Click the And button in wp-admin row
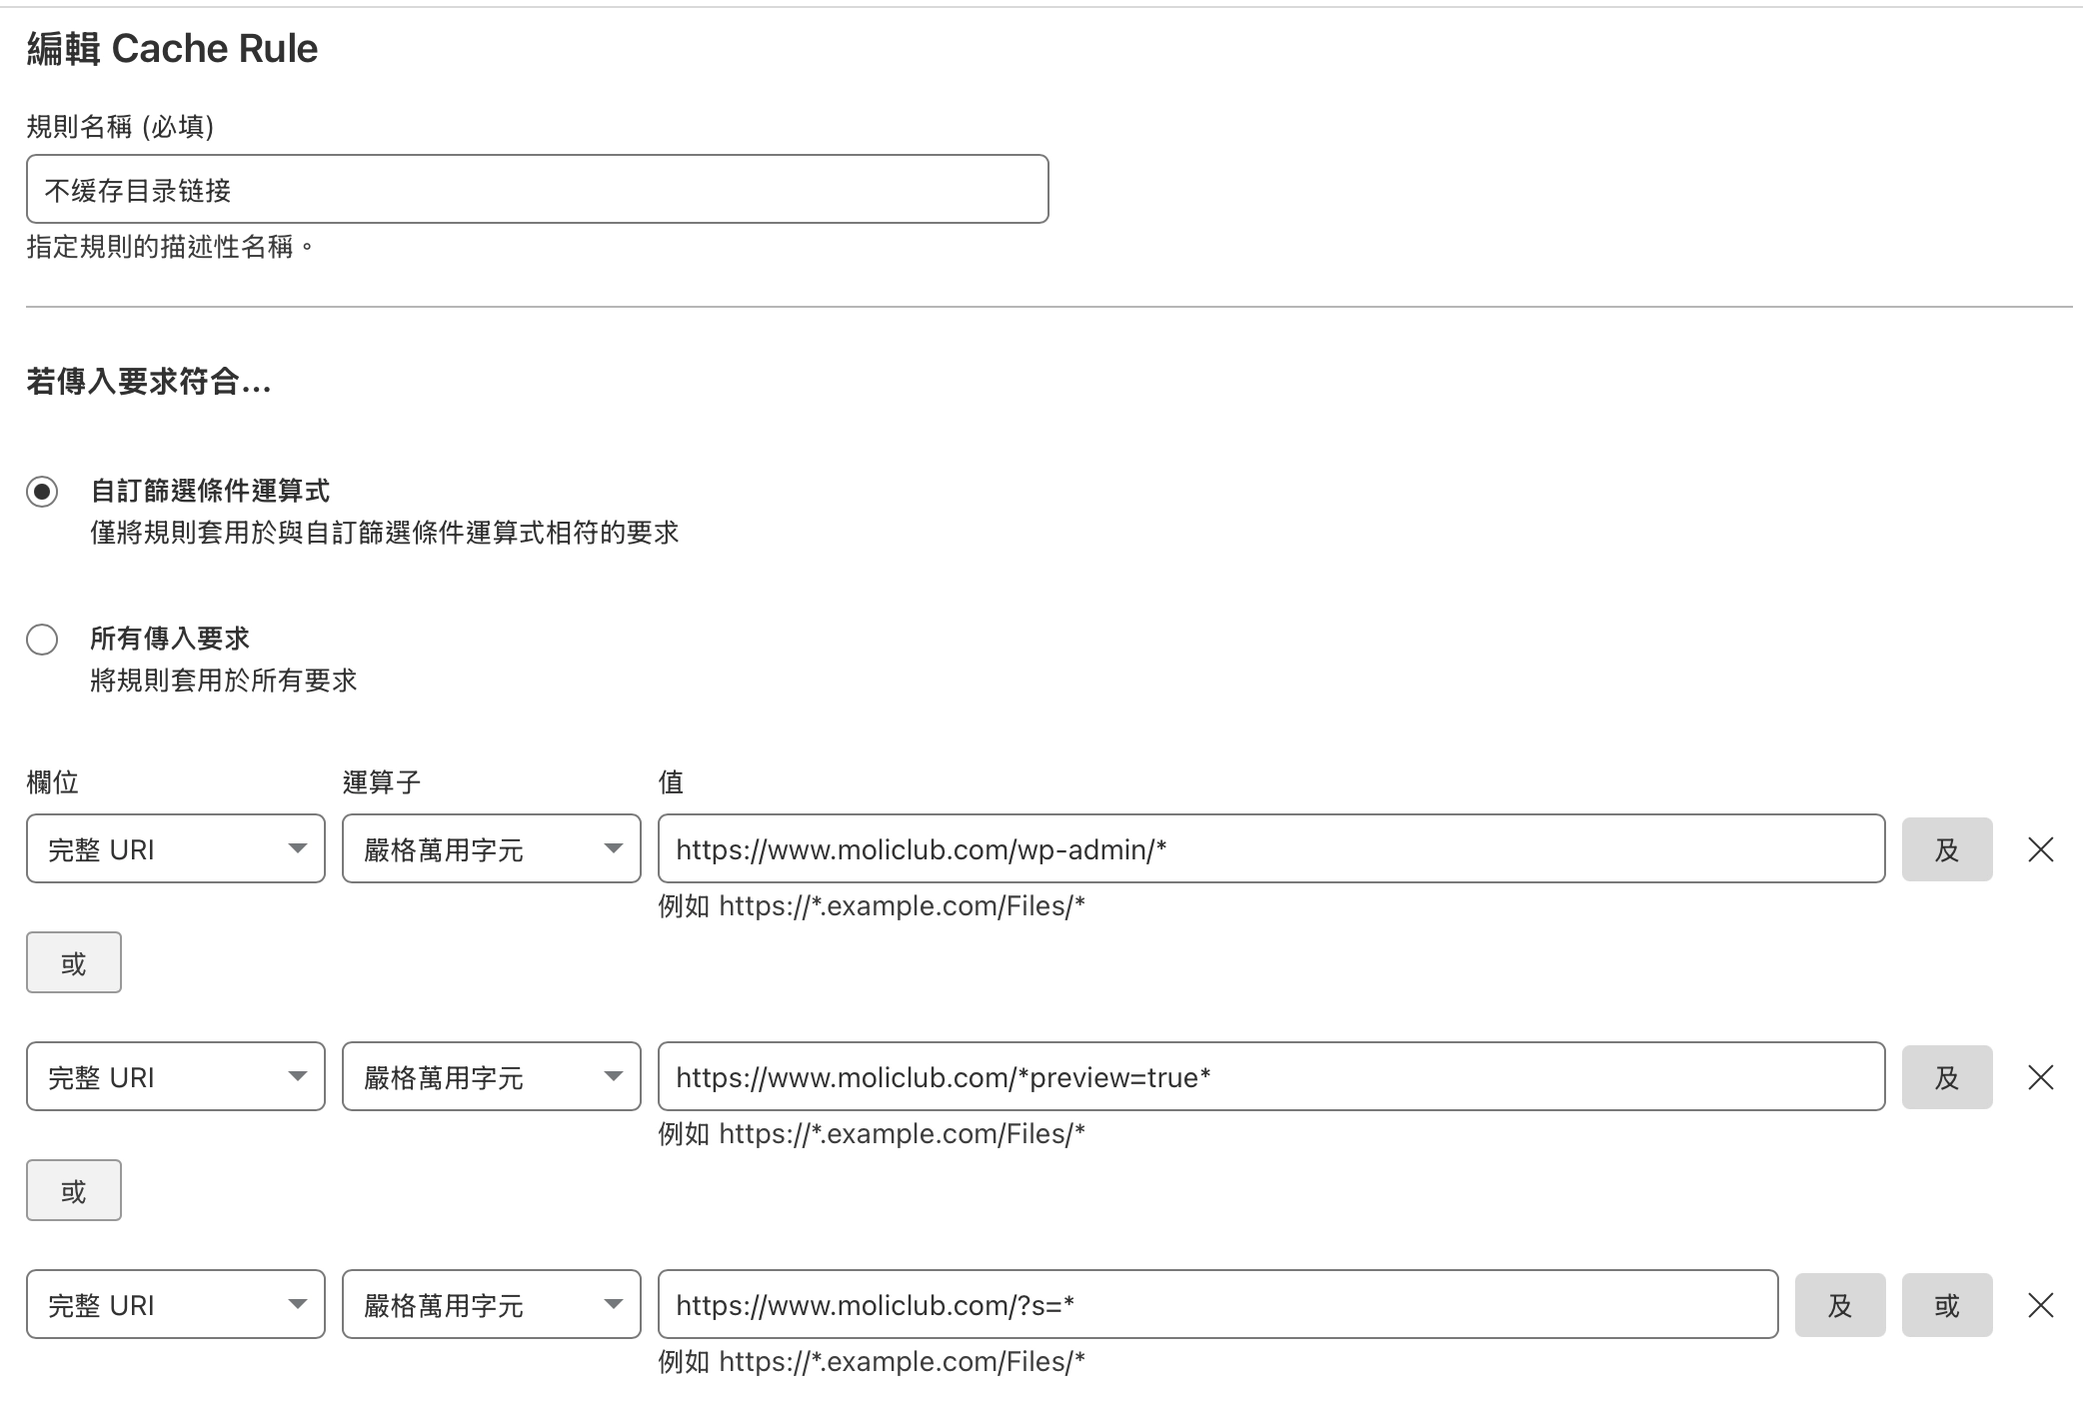Image resolution: width=2083 pixels, height=1401 pixels. [x=1947, y=849]
